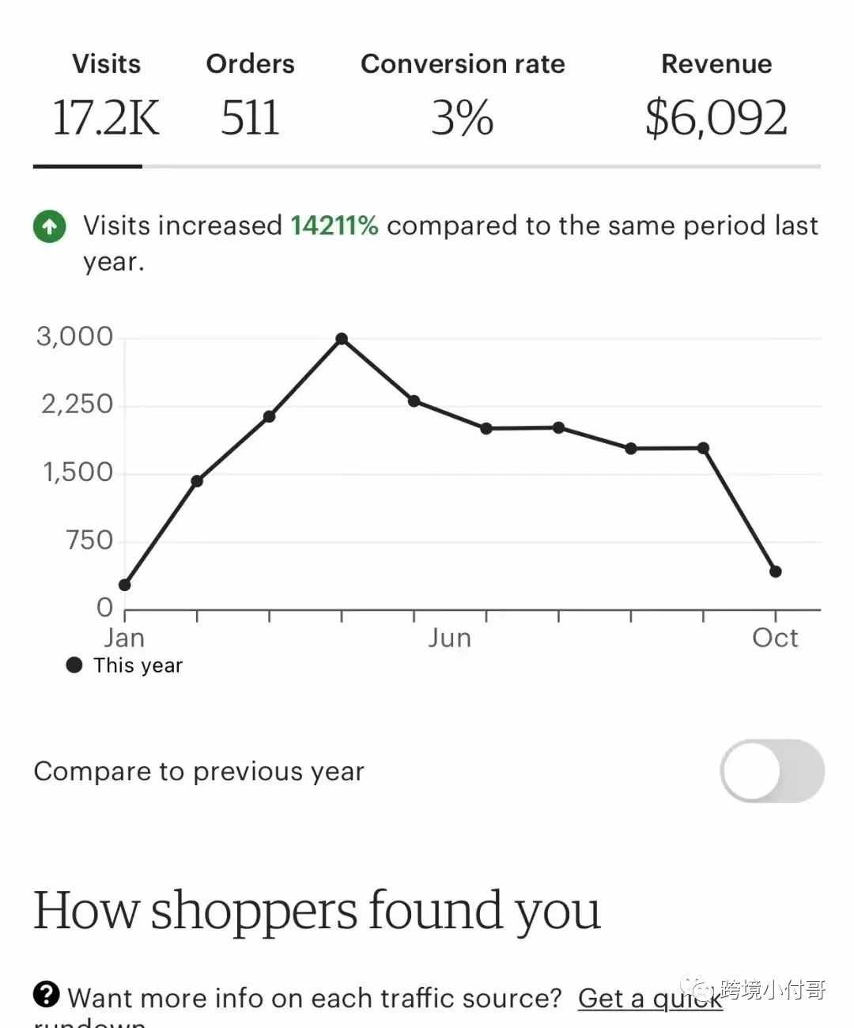Click the Jun axis label
This screenshot has width=854, height=1028.
tap(450, 638)
